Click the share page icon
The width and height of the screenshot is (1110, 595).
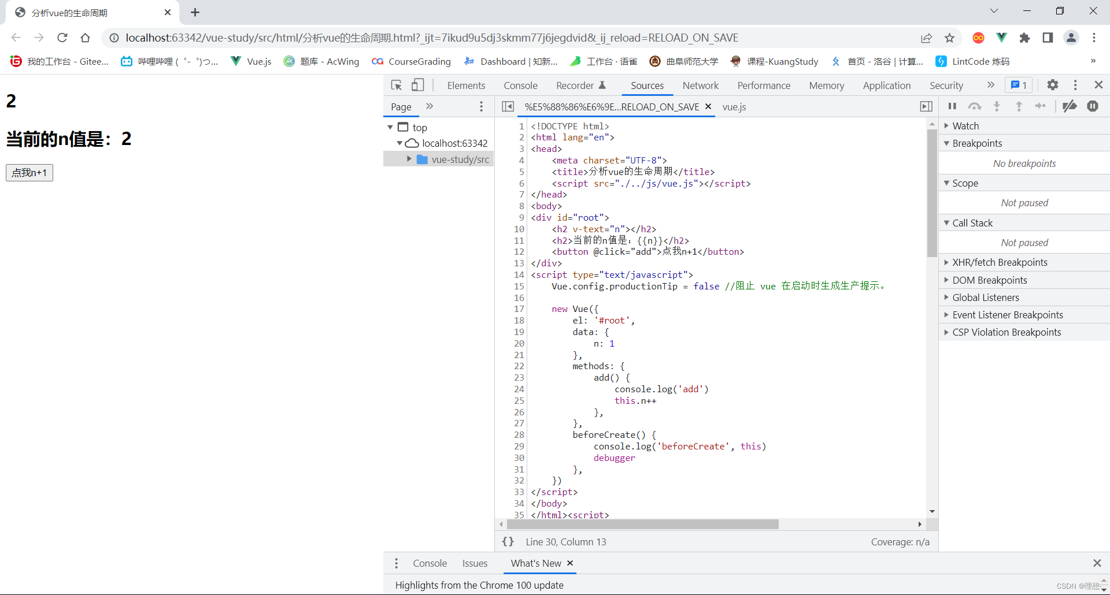click(926, 38)
